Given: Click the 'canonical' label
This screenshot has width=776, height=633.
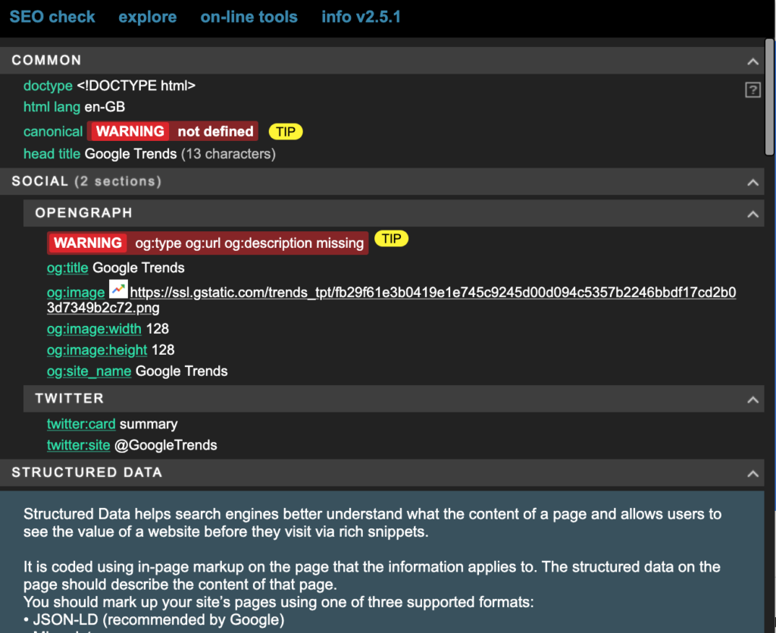Looking at the screenshot, I should [x=53, y=132].
